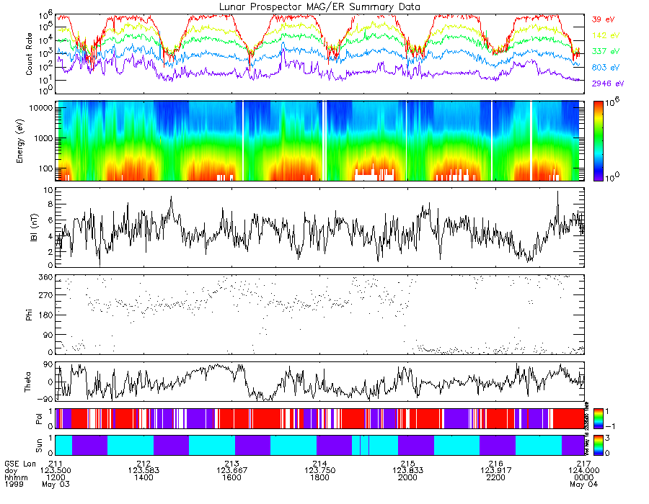Click the '270' tick on Phi axis
Viewport: 649px width, 504px height.
click(46, 296)
